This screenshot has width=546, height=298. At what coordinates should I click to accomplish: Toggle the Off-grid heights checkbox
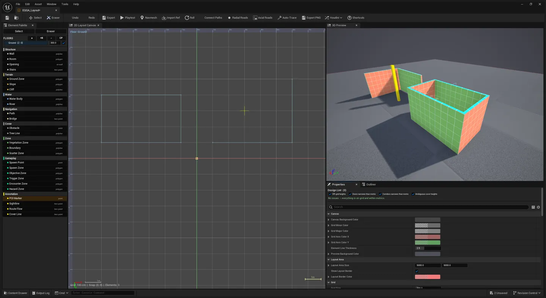coord(330,194)
